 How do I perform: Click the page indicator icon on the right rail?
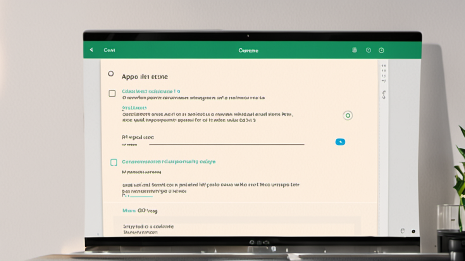384,73
